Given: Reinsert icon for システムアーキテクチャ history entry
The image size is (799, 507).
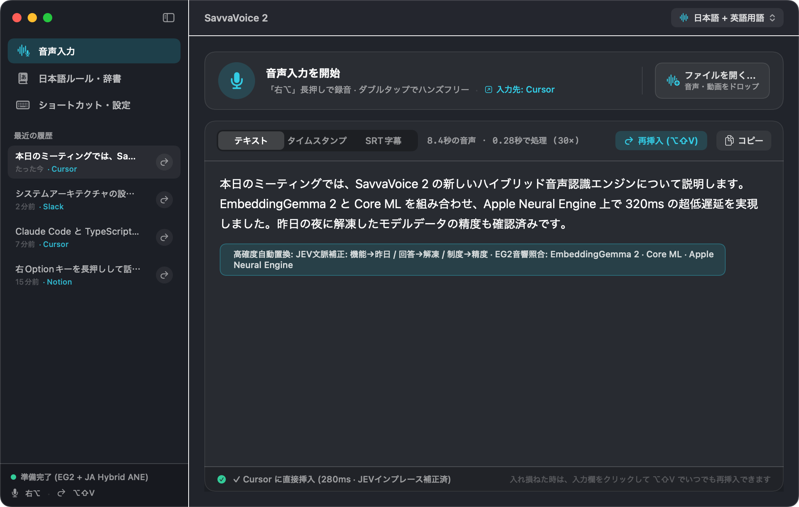Looking at the screenshot, I should point(164,200).
